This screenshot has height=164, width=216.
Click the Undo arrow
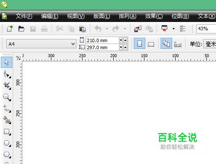98,29
